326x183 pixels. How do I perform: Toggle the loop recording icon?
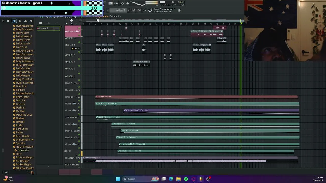[122, 3]
